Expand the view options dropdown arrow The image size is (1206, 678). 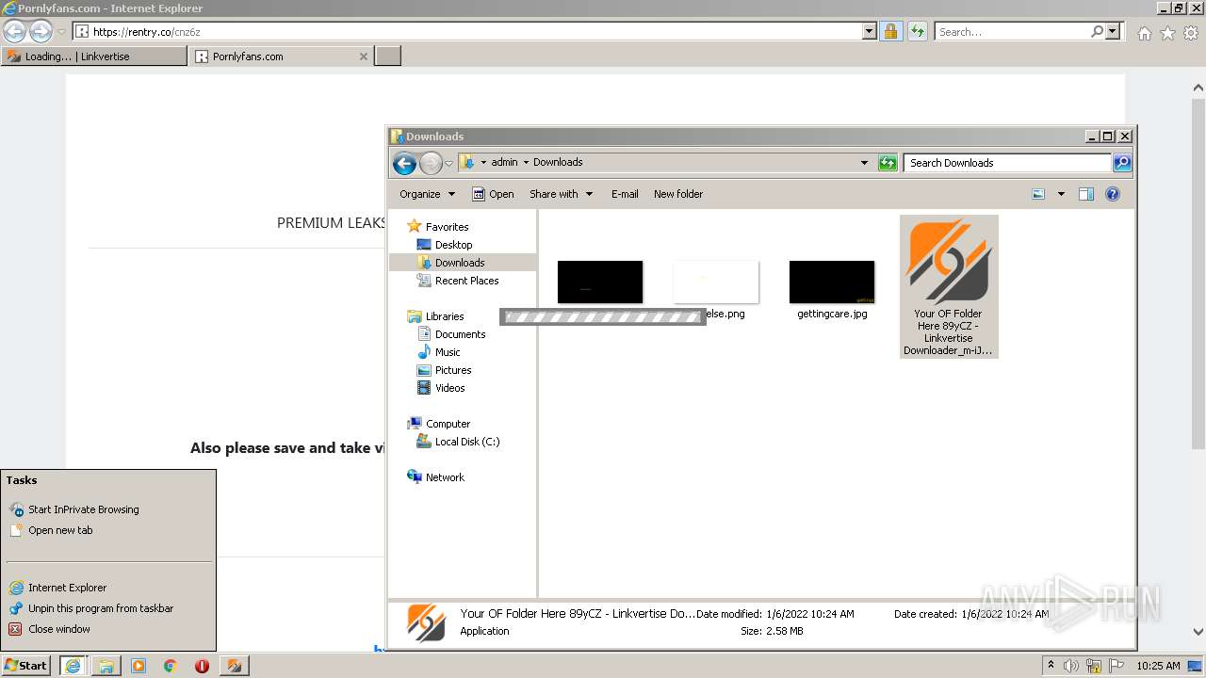pyautogui.click(x=1061, y=194)
